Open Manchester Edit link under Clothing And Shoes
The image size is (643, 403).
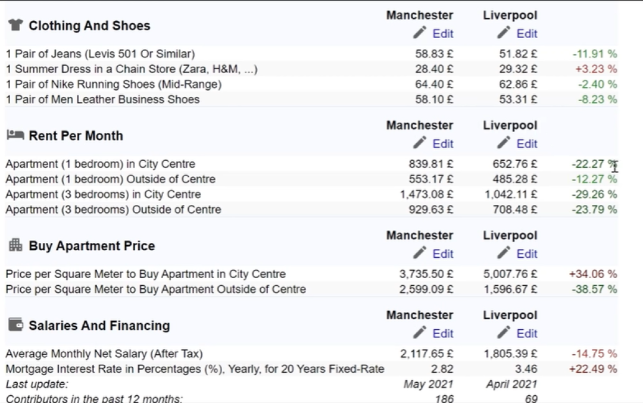click(x=443, y=34)
